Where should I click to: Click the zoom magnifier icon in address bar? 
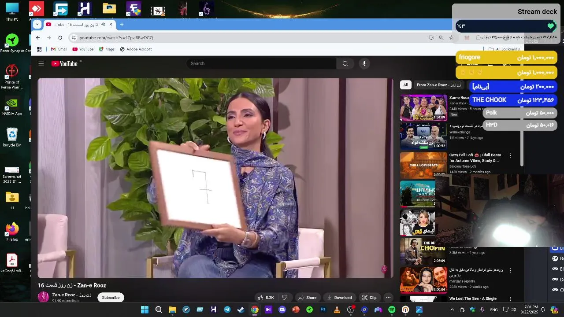click(441, 37)
